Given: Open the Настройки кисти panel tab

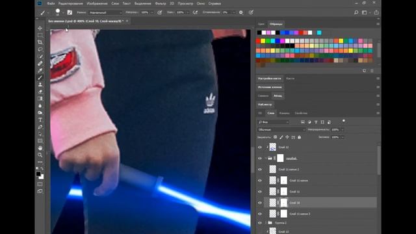Looking at the screenshot, I should click(269, 79).
